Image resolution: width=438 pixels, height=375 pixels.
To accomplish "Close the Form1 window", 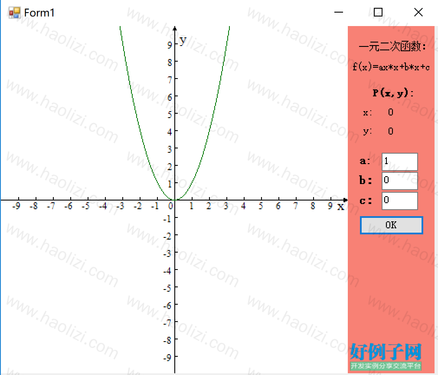I will pos(418,12).
